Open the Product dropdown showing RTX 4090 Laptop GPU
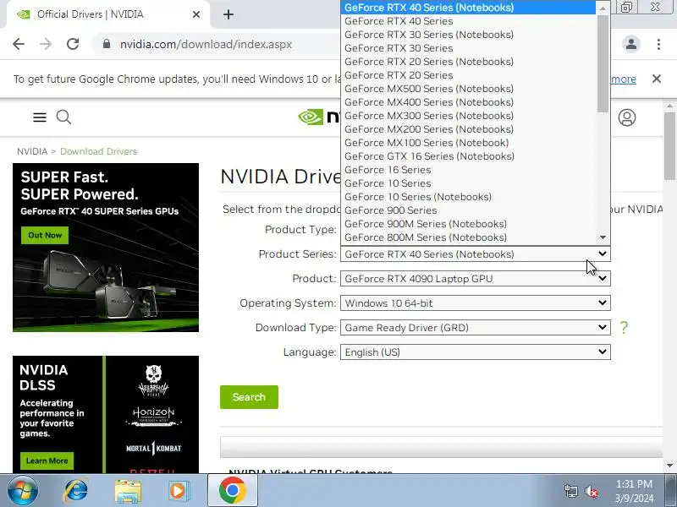This screenshot has width=677, height=507. [x=475, y=279]
